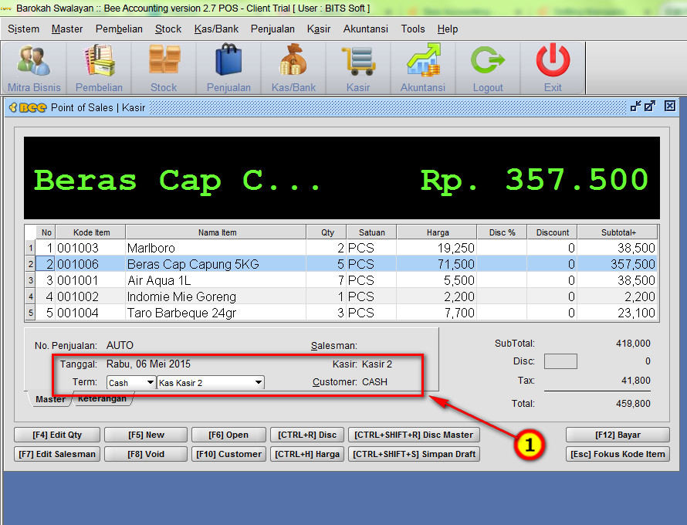Click the [F7] Edit Salesman button
The width and height of the screenshot is (687, 525).
[57, 454]
